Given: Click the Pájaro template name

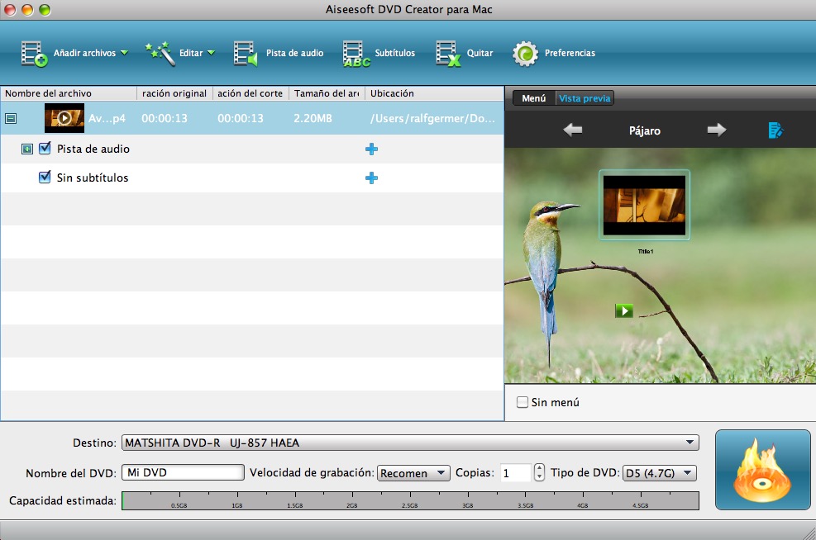Looking at the screenshot, I should click(645, 131).
